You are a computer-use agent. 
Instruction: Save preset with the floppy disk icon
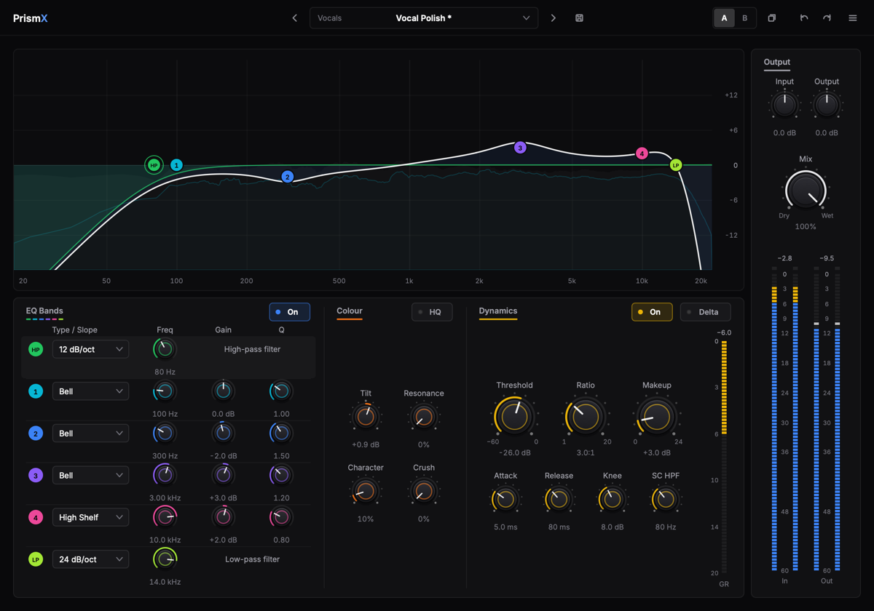click(580, 18)
